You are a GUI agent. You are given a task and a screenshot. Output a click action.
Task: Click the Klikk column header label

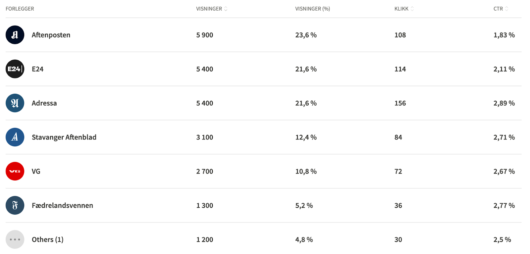click(401, 9)
